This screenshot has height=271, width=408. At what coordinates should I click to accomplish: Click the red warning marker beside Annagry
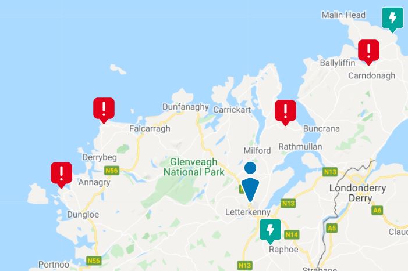click(62, 175)
